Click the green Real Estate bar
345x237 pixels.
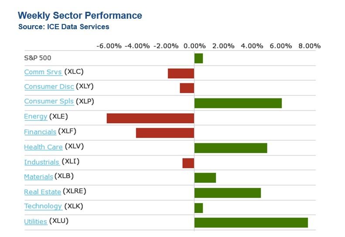tap(227, 193)
